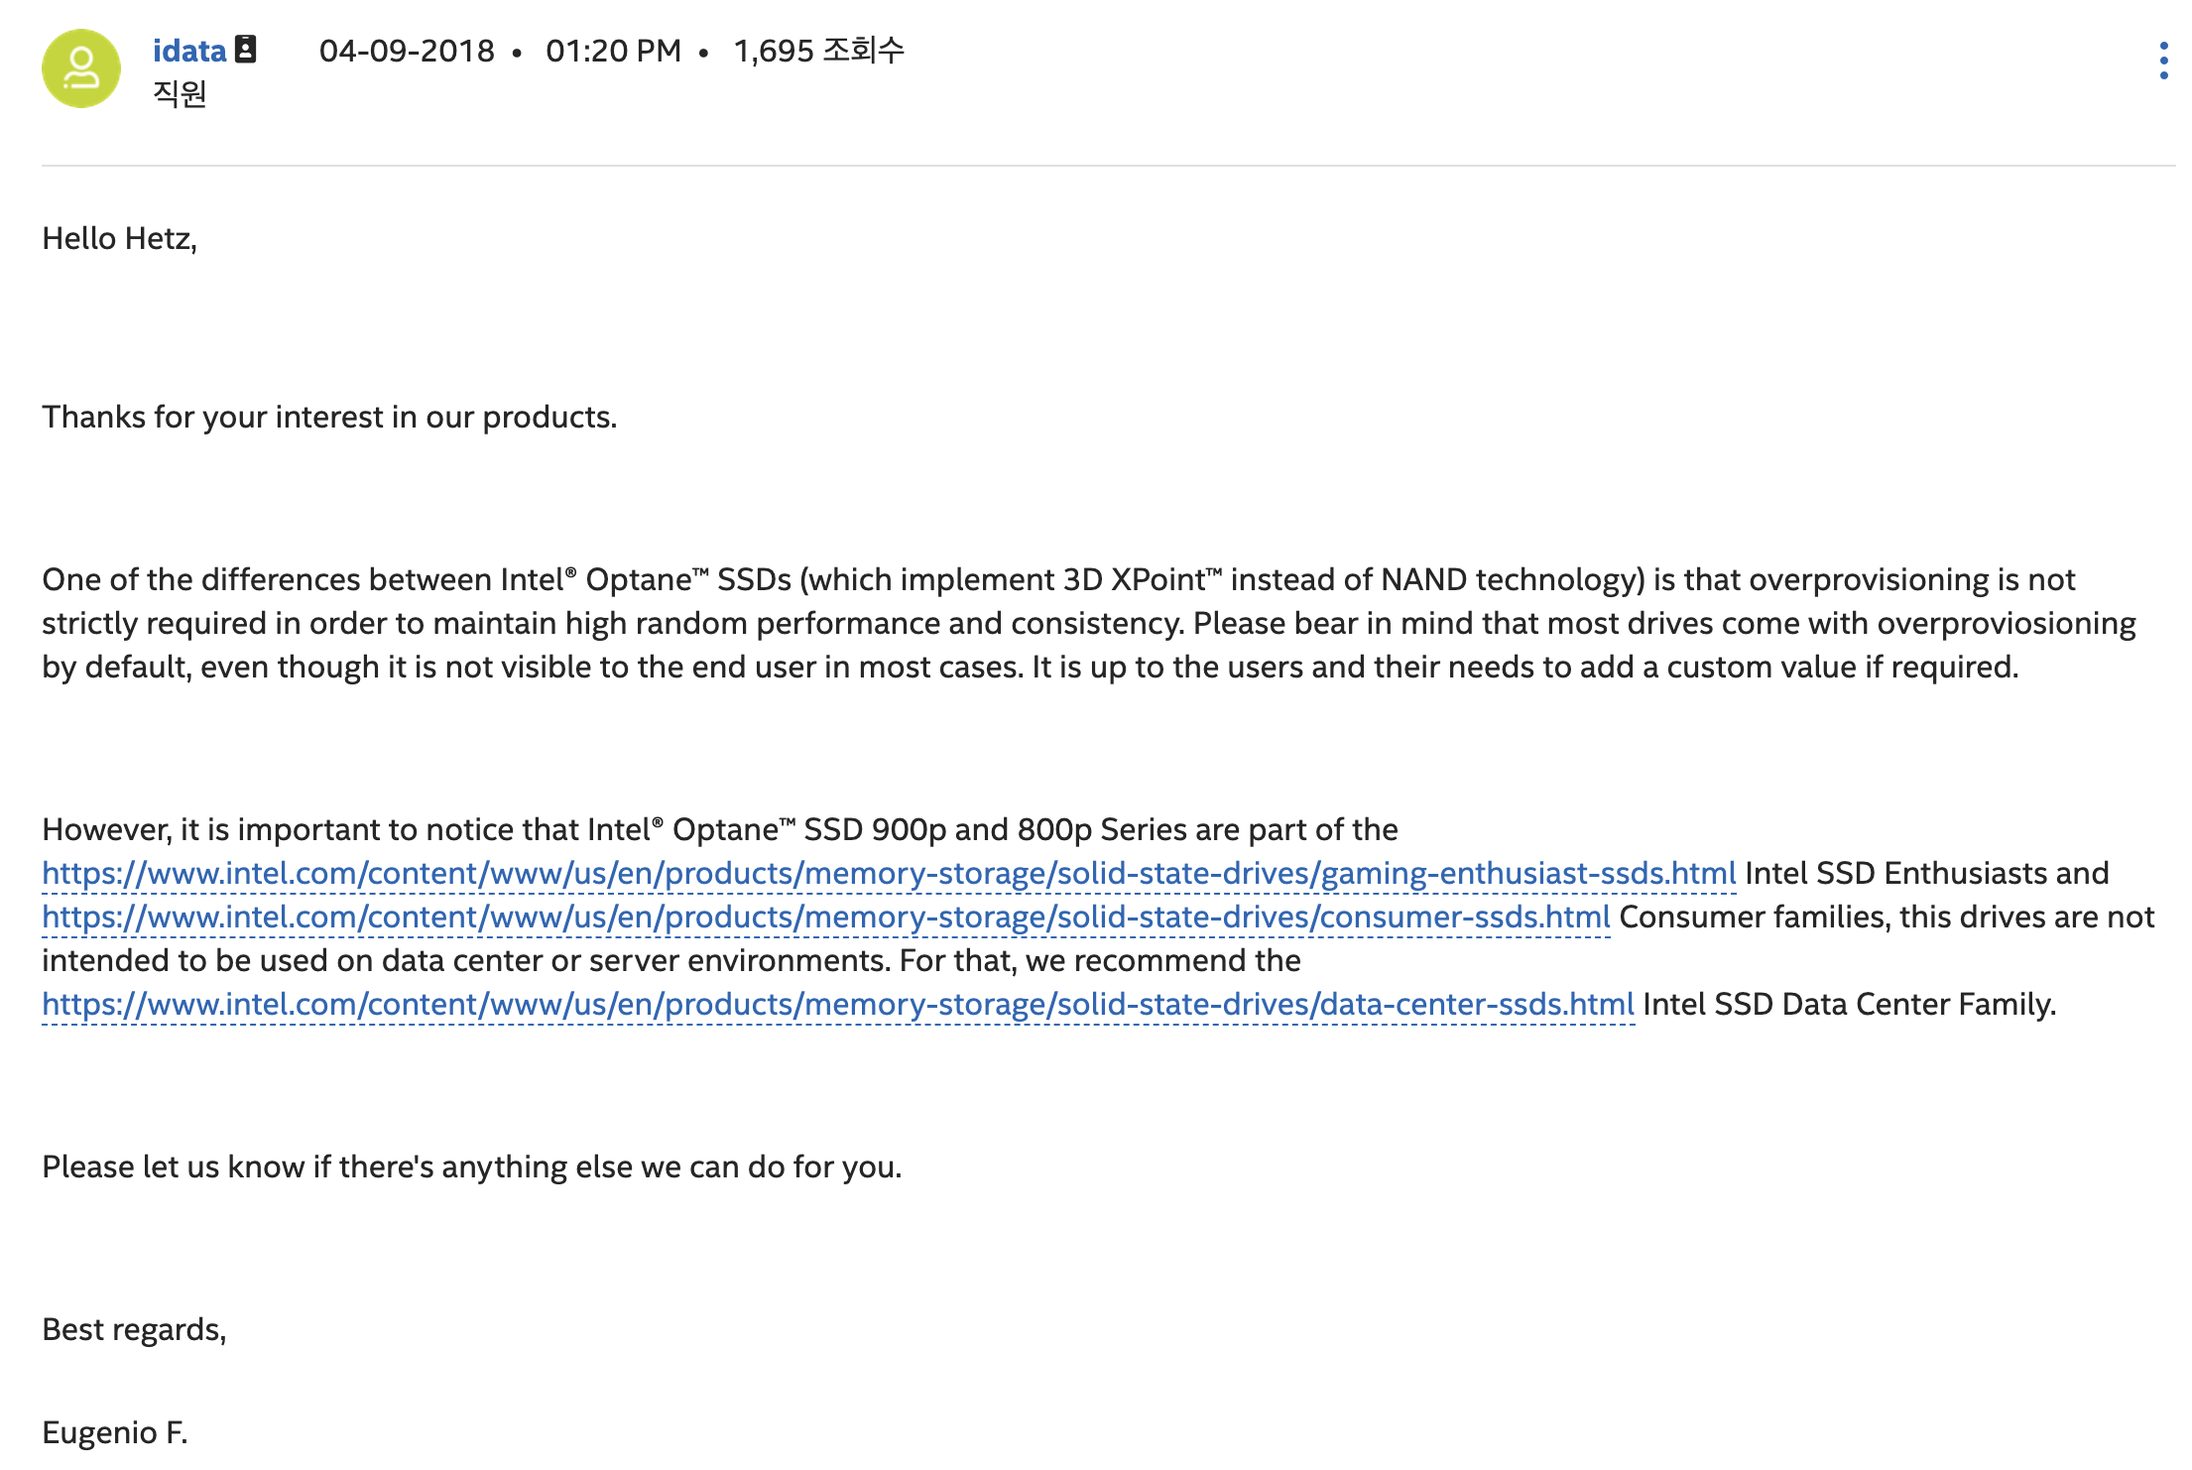Screen dimensions: 2192x1470
Task: Click the post date 04-09-2018
Action: (x=407, y=51)
